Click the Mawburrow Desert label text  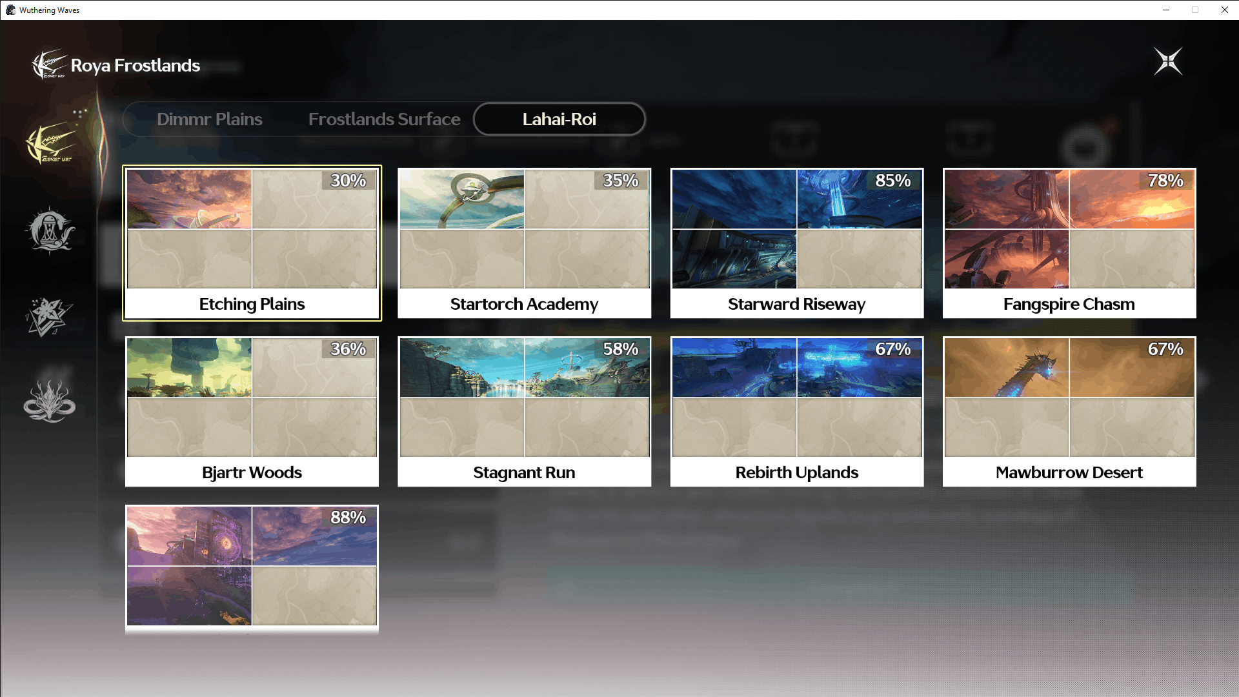[1069, 472]
